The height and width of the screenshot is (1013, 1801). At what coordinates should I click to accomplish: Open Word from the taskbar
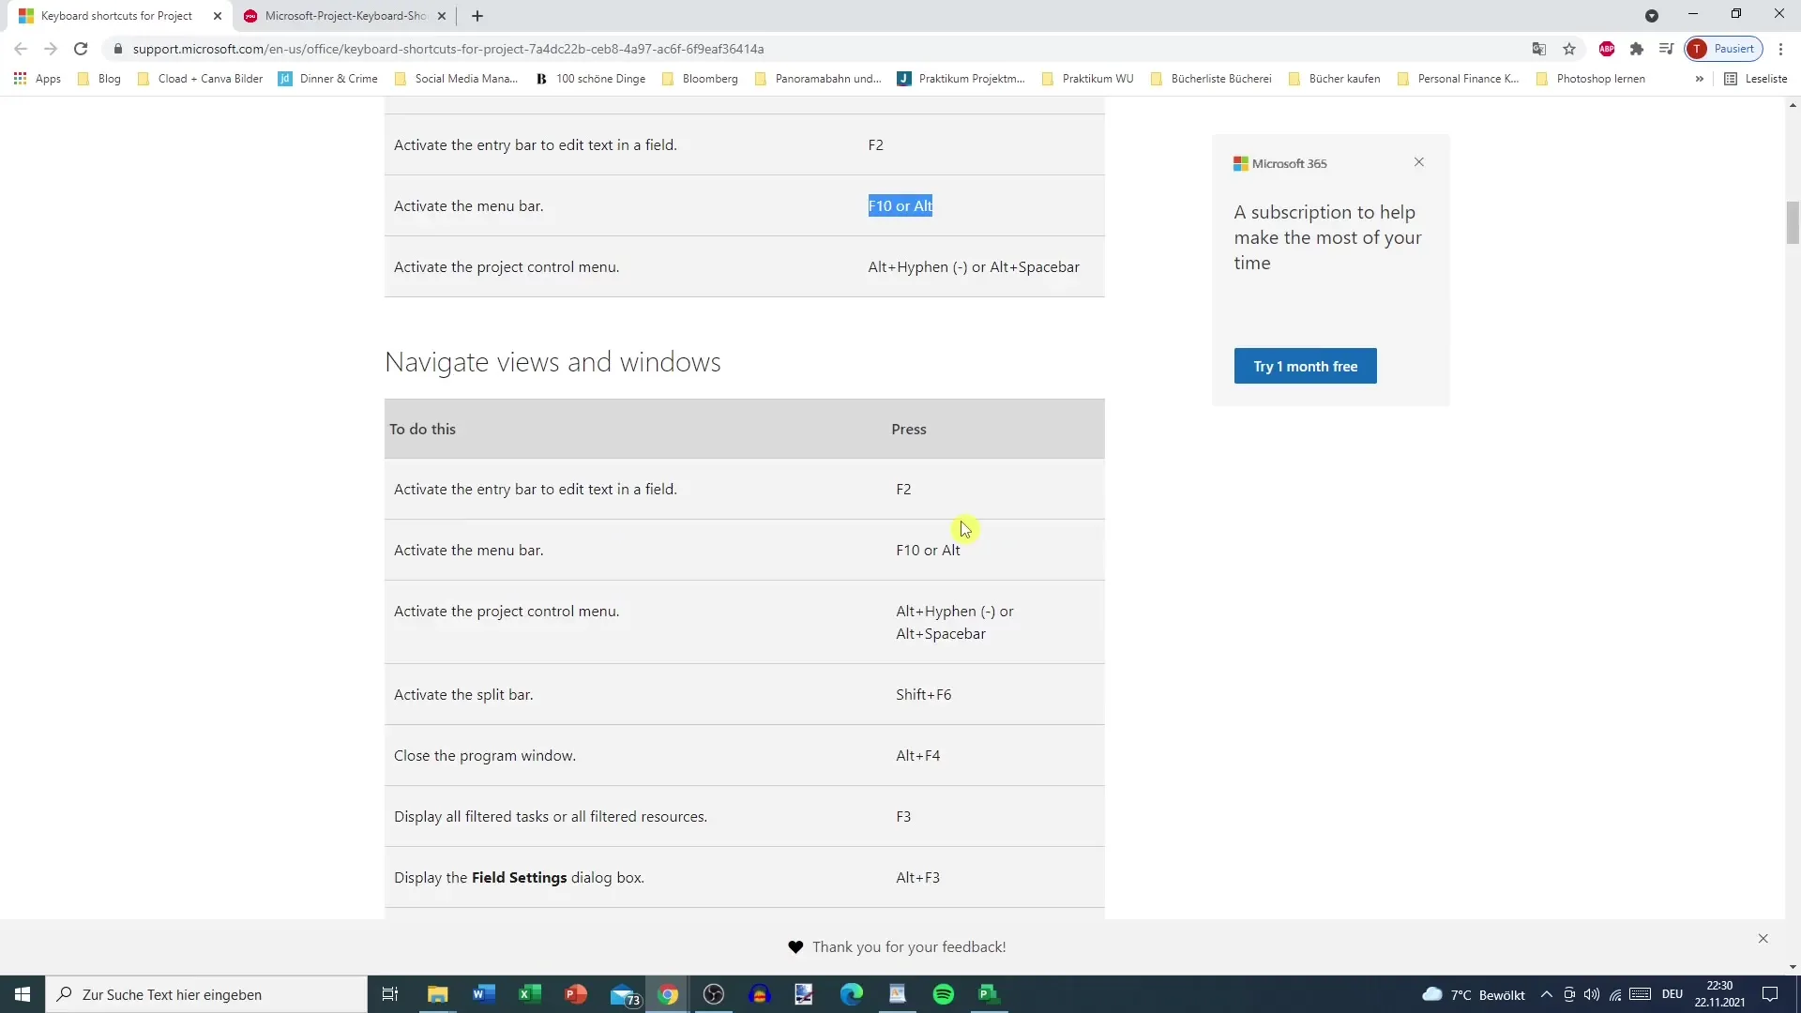point(483,994)
